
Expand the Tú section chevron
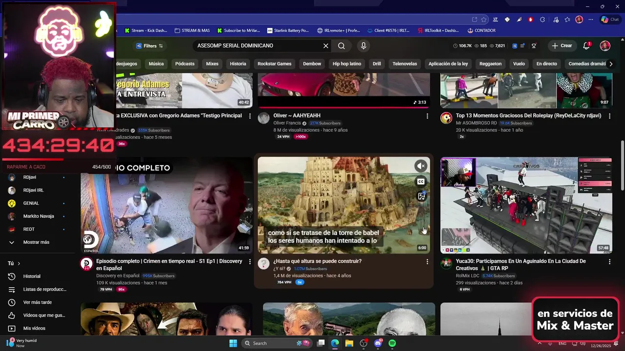[19, 263]
